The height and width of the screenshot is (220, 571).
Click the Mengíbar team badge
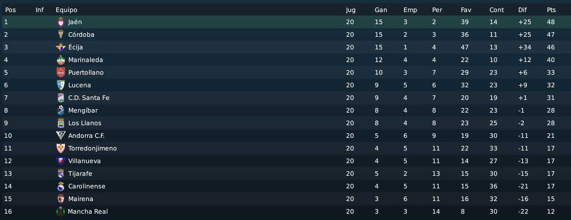coord(61,110)
